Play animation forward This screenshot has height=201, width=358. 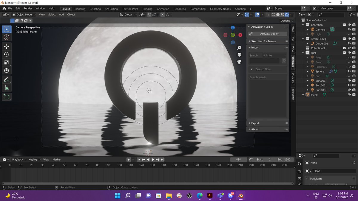[x=153, y=160]
